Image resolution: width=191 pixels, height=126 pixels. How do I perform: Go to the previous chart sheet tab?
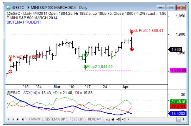(13, 120)
